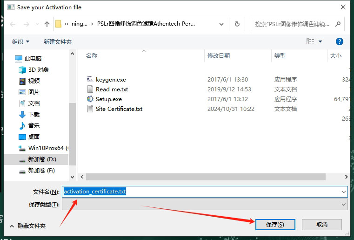Click the Forward navigation arrow
The width and height of the screenshot is (354, 240).
(x=27, y=24)
